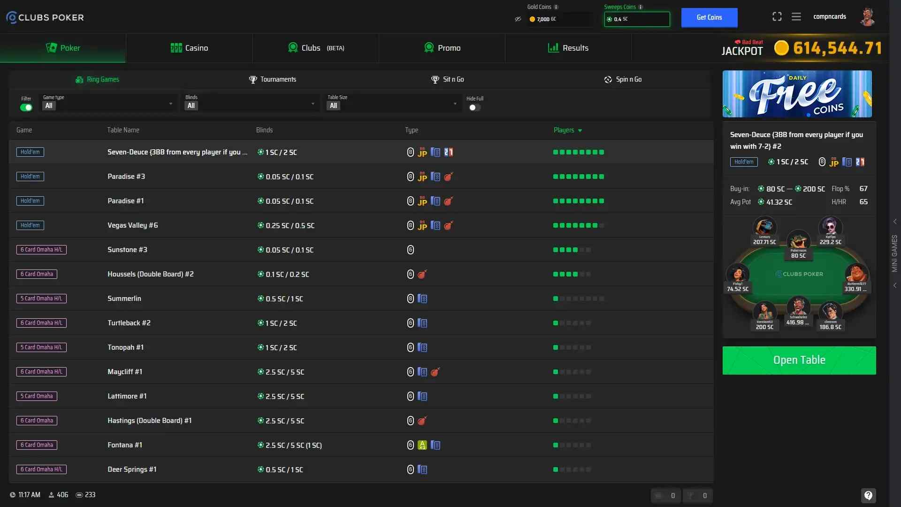The image size is (901, 507).
Task: Open the hamburger menu icon
Action: 796,17
